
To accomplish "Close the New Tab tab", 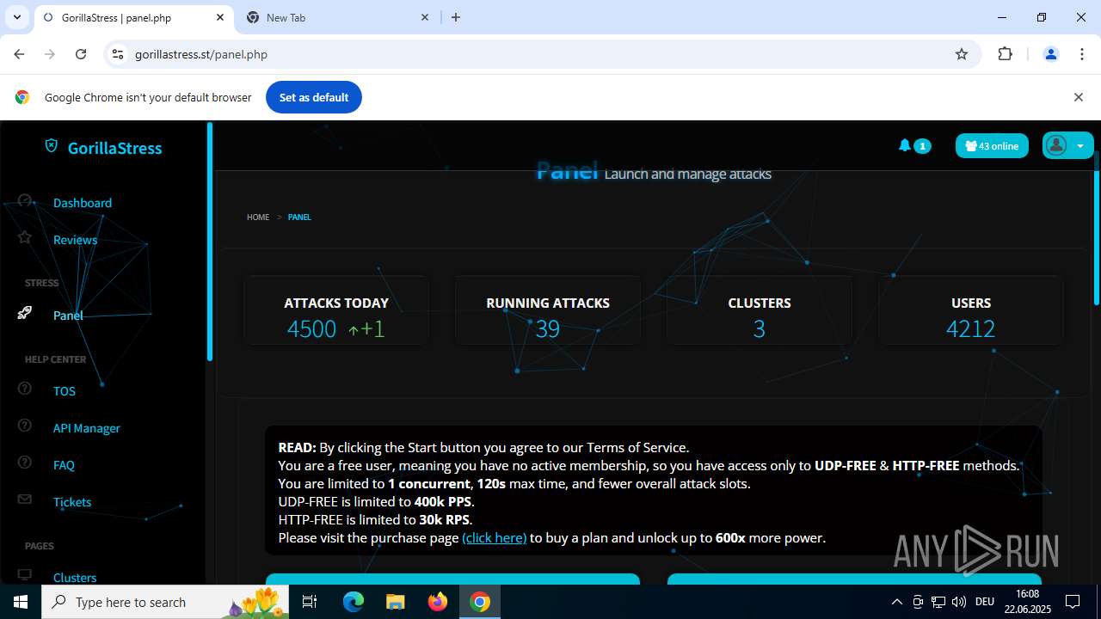I will coord(425,17).
